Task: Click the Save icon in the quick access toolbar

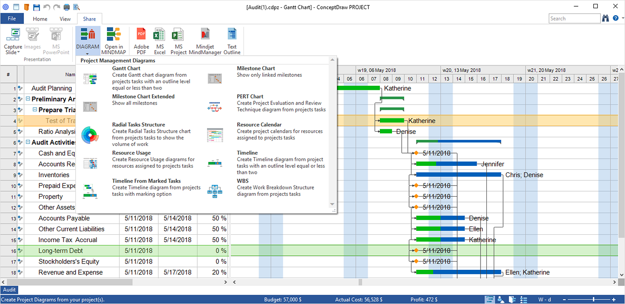Action: coord(37,7)
